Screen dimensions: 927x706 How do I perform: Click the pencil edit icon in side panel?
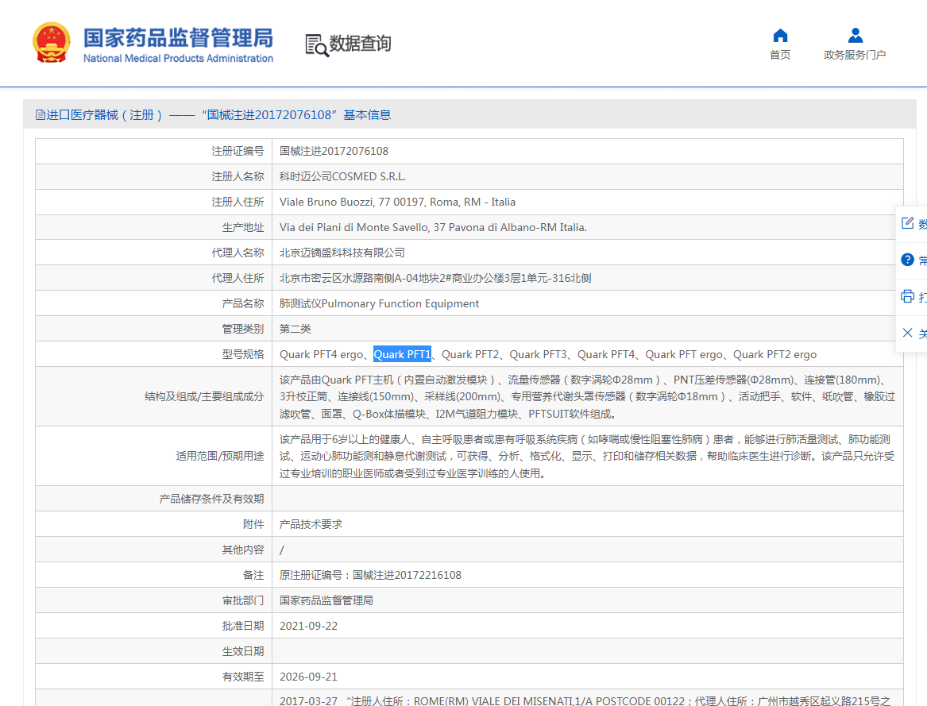click(x=907, y=223)
